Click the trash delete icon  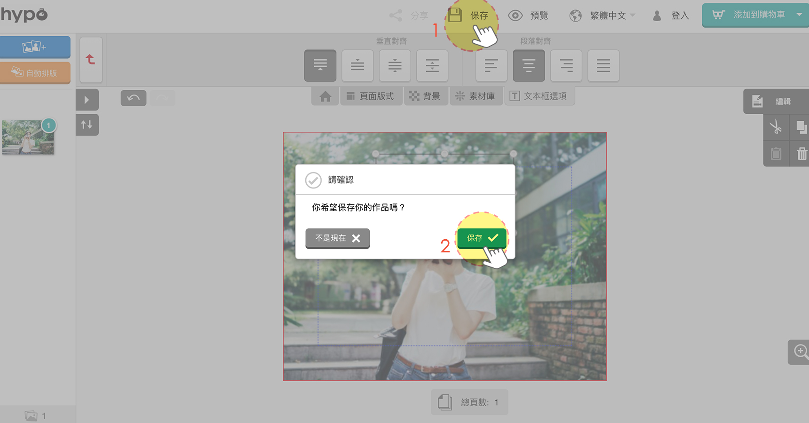801,154
